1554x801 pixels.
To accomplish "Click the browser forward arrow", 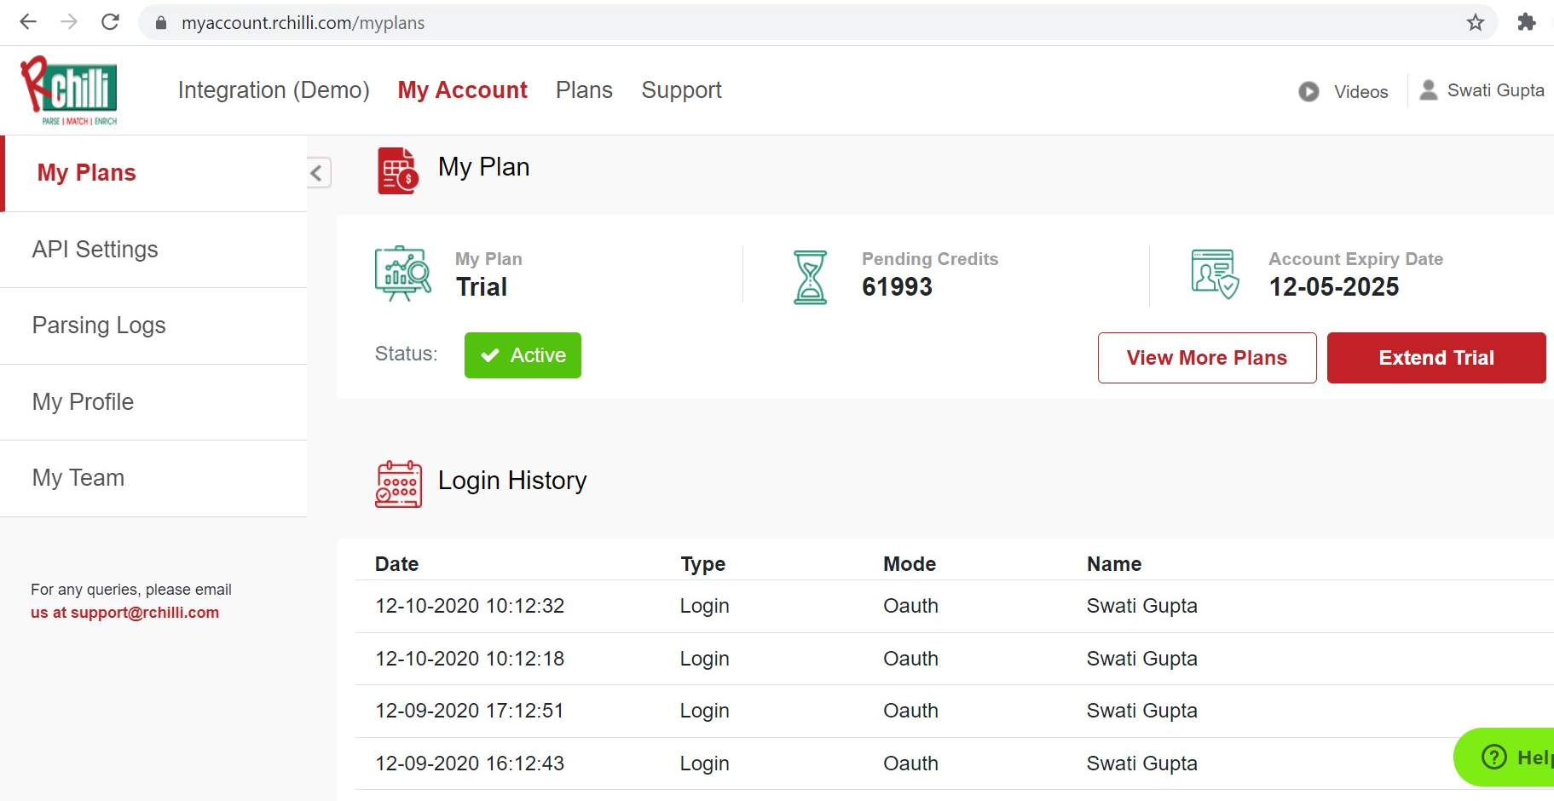I will (x=69, y=22).
